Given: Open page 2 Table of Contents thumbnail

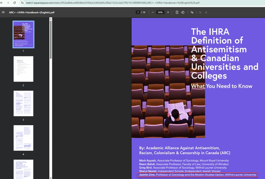Looking at the screenshot, I should point(24,69).
